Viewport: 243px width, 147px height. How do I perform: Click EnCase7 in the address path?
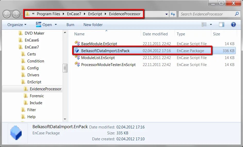coord(74,14)
